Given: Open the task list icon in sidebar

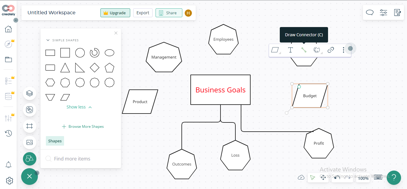Looking at the screenshot, I should 8,81.
